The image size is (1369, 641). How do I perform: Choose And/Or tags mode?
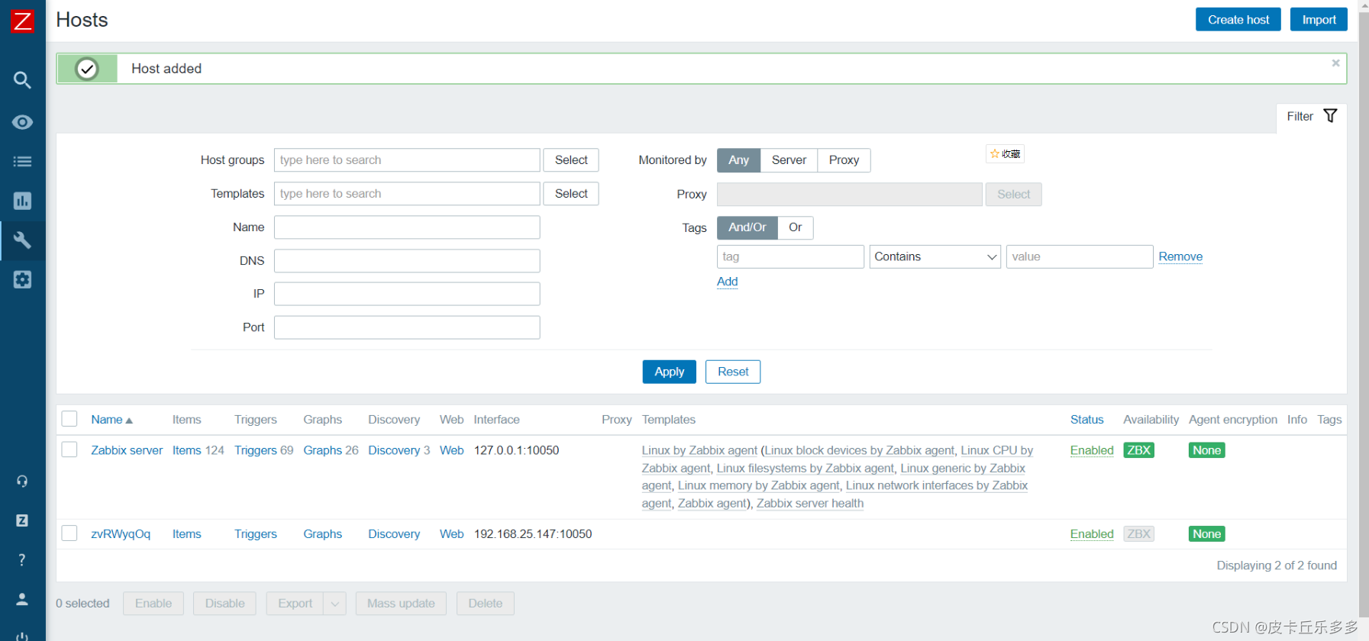[747, 227]
